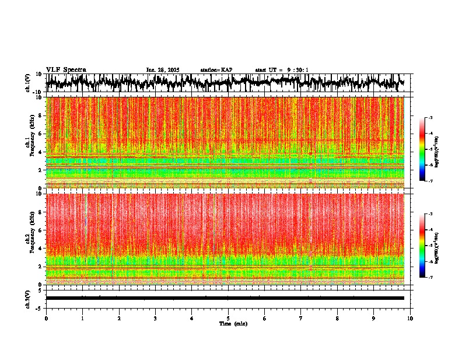The height and width of the screenshot is (357, 462).
Task: Click time axis tick label "9"
Action: coord(373,318)
